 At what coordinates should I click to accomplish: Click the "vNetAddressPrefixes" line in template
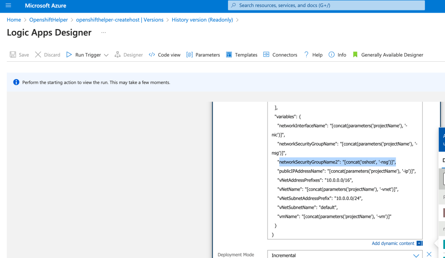pos(315,180)
